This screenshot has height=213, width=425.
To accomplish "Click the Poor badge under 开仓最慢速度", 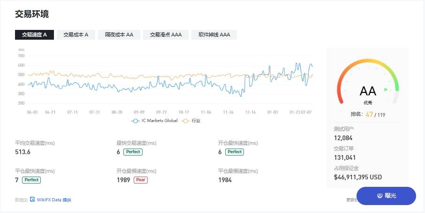I will click(141, 180).
